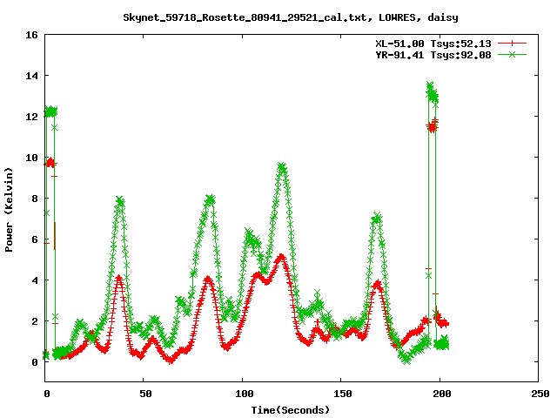557x418 pixels.
Task: Select legend entry YR-91.41 Tsys:92.08
Action: 433,55
